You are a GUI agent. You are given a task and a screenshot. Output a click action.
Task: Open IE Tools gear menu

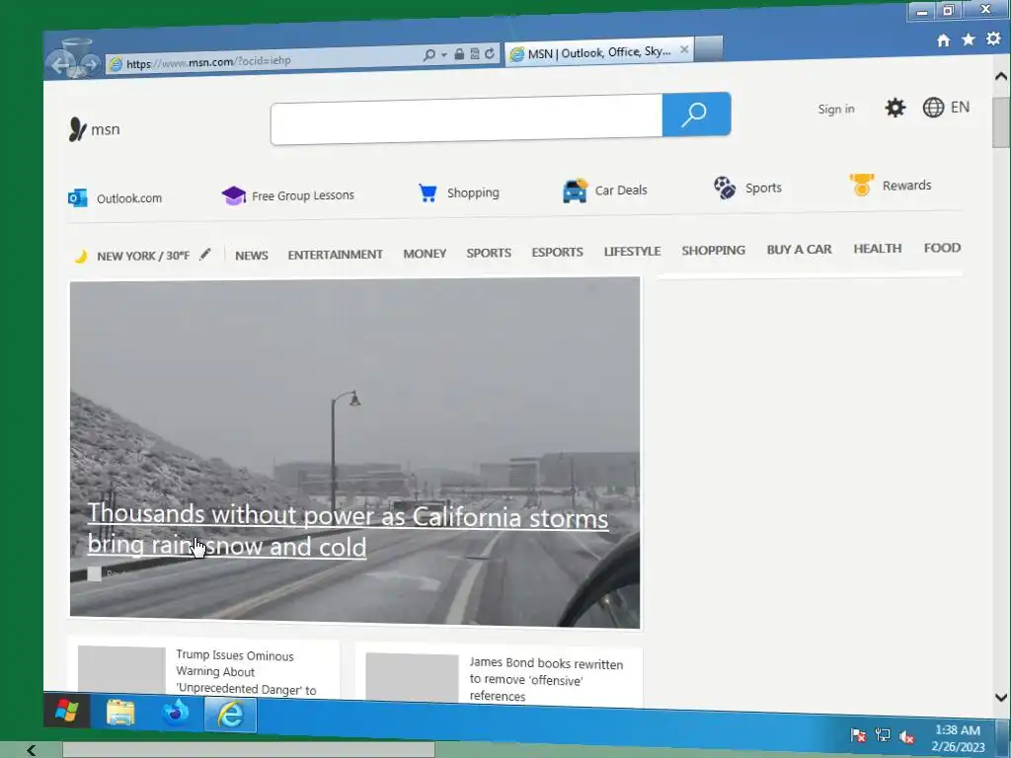point(993,39)
